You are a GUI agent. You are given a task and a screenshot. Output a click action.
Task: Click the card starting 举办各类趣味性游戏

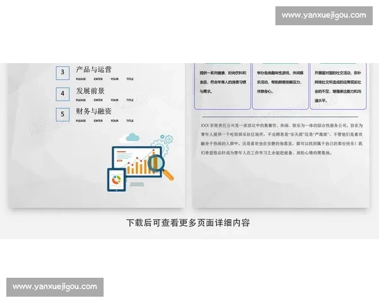point(280,86)
